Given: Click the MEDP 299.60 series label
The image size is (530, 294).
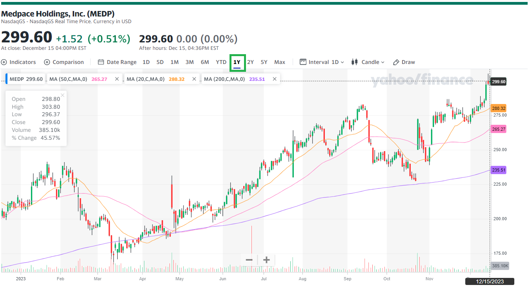Looking at the screenshot, I should 26,79.
